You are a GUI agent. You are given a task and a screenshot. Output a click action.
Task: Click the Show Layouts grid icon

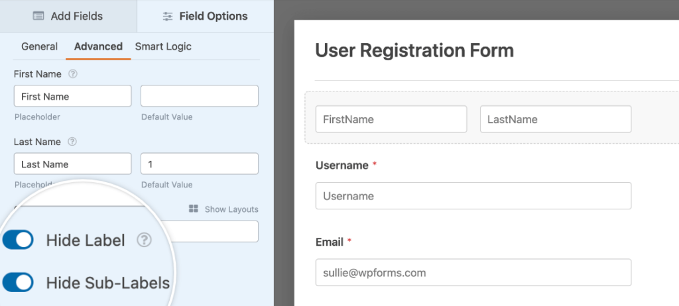(194, 209)
